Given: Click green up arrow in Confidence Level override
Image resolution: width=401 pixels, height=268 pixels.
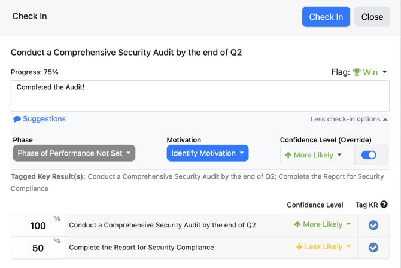Looking at the screenshot, I should click(288, 155).
